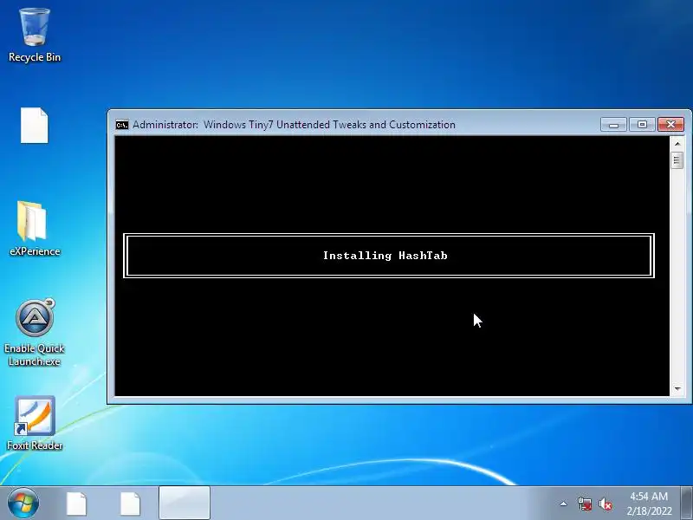Click the console scrollbar up arrow
The height and width of the screenshot is (520, 693).
(677, 144)
